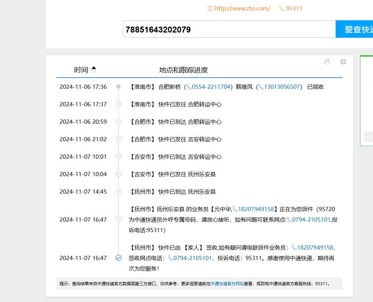
Task: Click the timeline marker for 2024-11-06 17:37
Action: [x=118, y=104]
